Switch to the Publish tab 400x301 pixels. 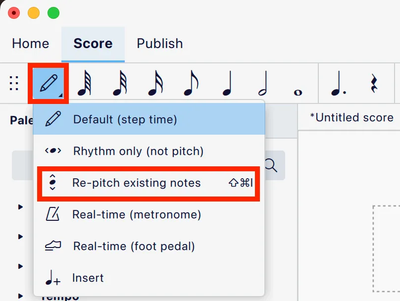(160, 44)
